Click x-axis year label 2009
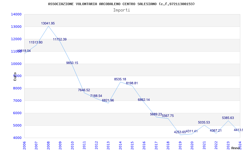The image size is (243, 151). pos(60,145)
